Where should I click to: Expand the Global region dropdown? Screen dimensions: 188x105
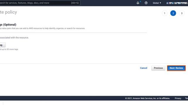[x=157, y=3]
